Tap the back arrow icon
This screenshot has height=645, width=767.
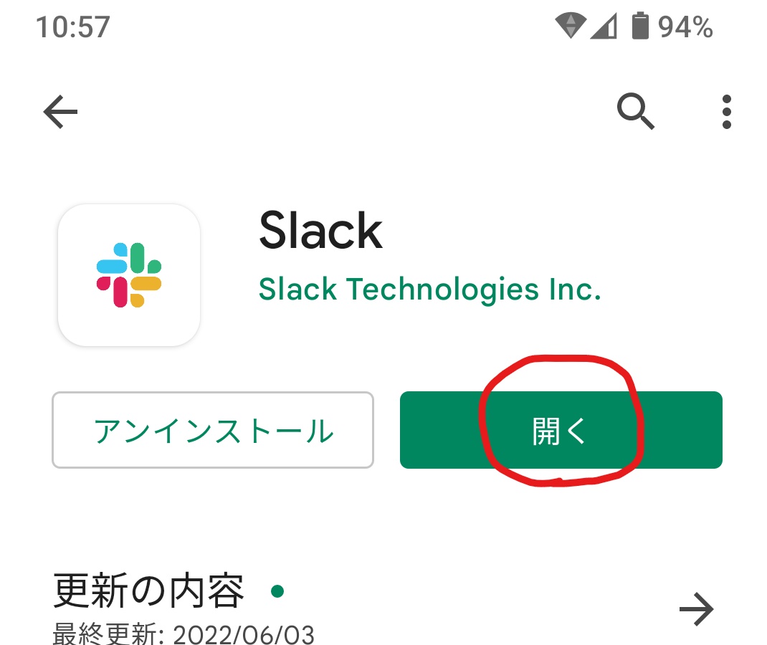(61, 112)
